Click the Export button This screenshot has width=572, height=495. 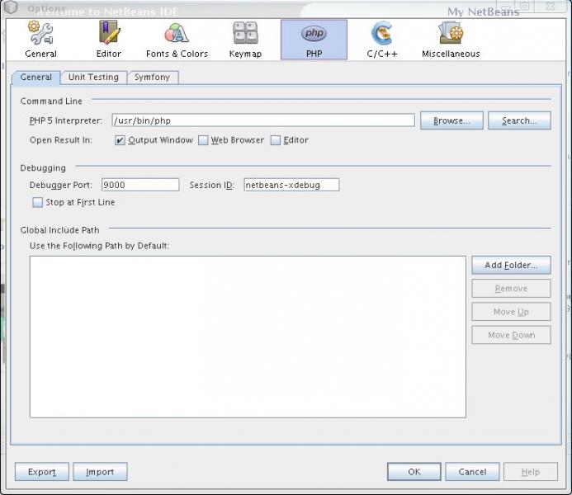[x=42, y=472]
